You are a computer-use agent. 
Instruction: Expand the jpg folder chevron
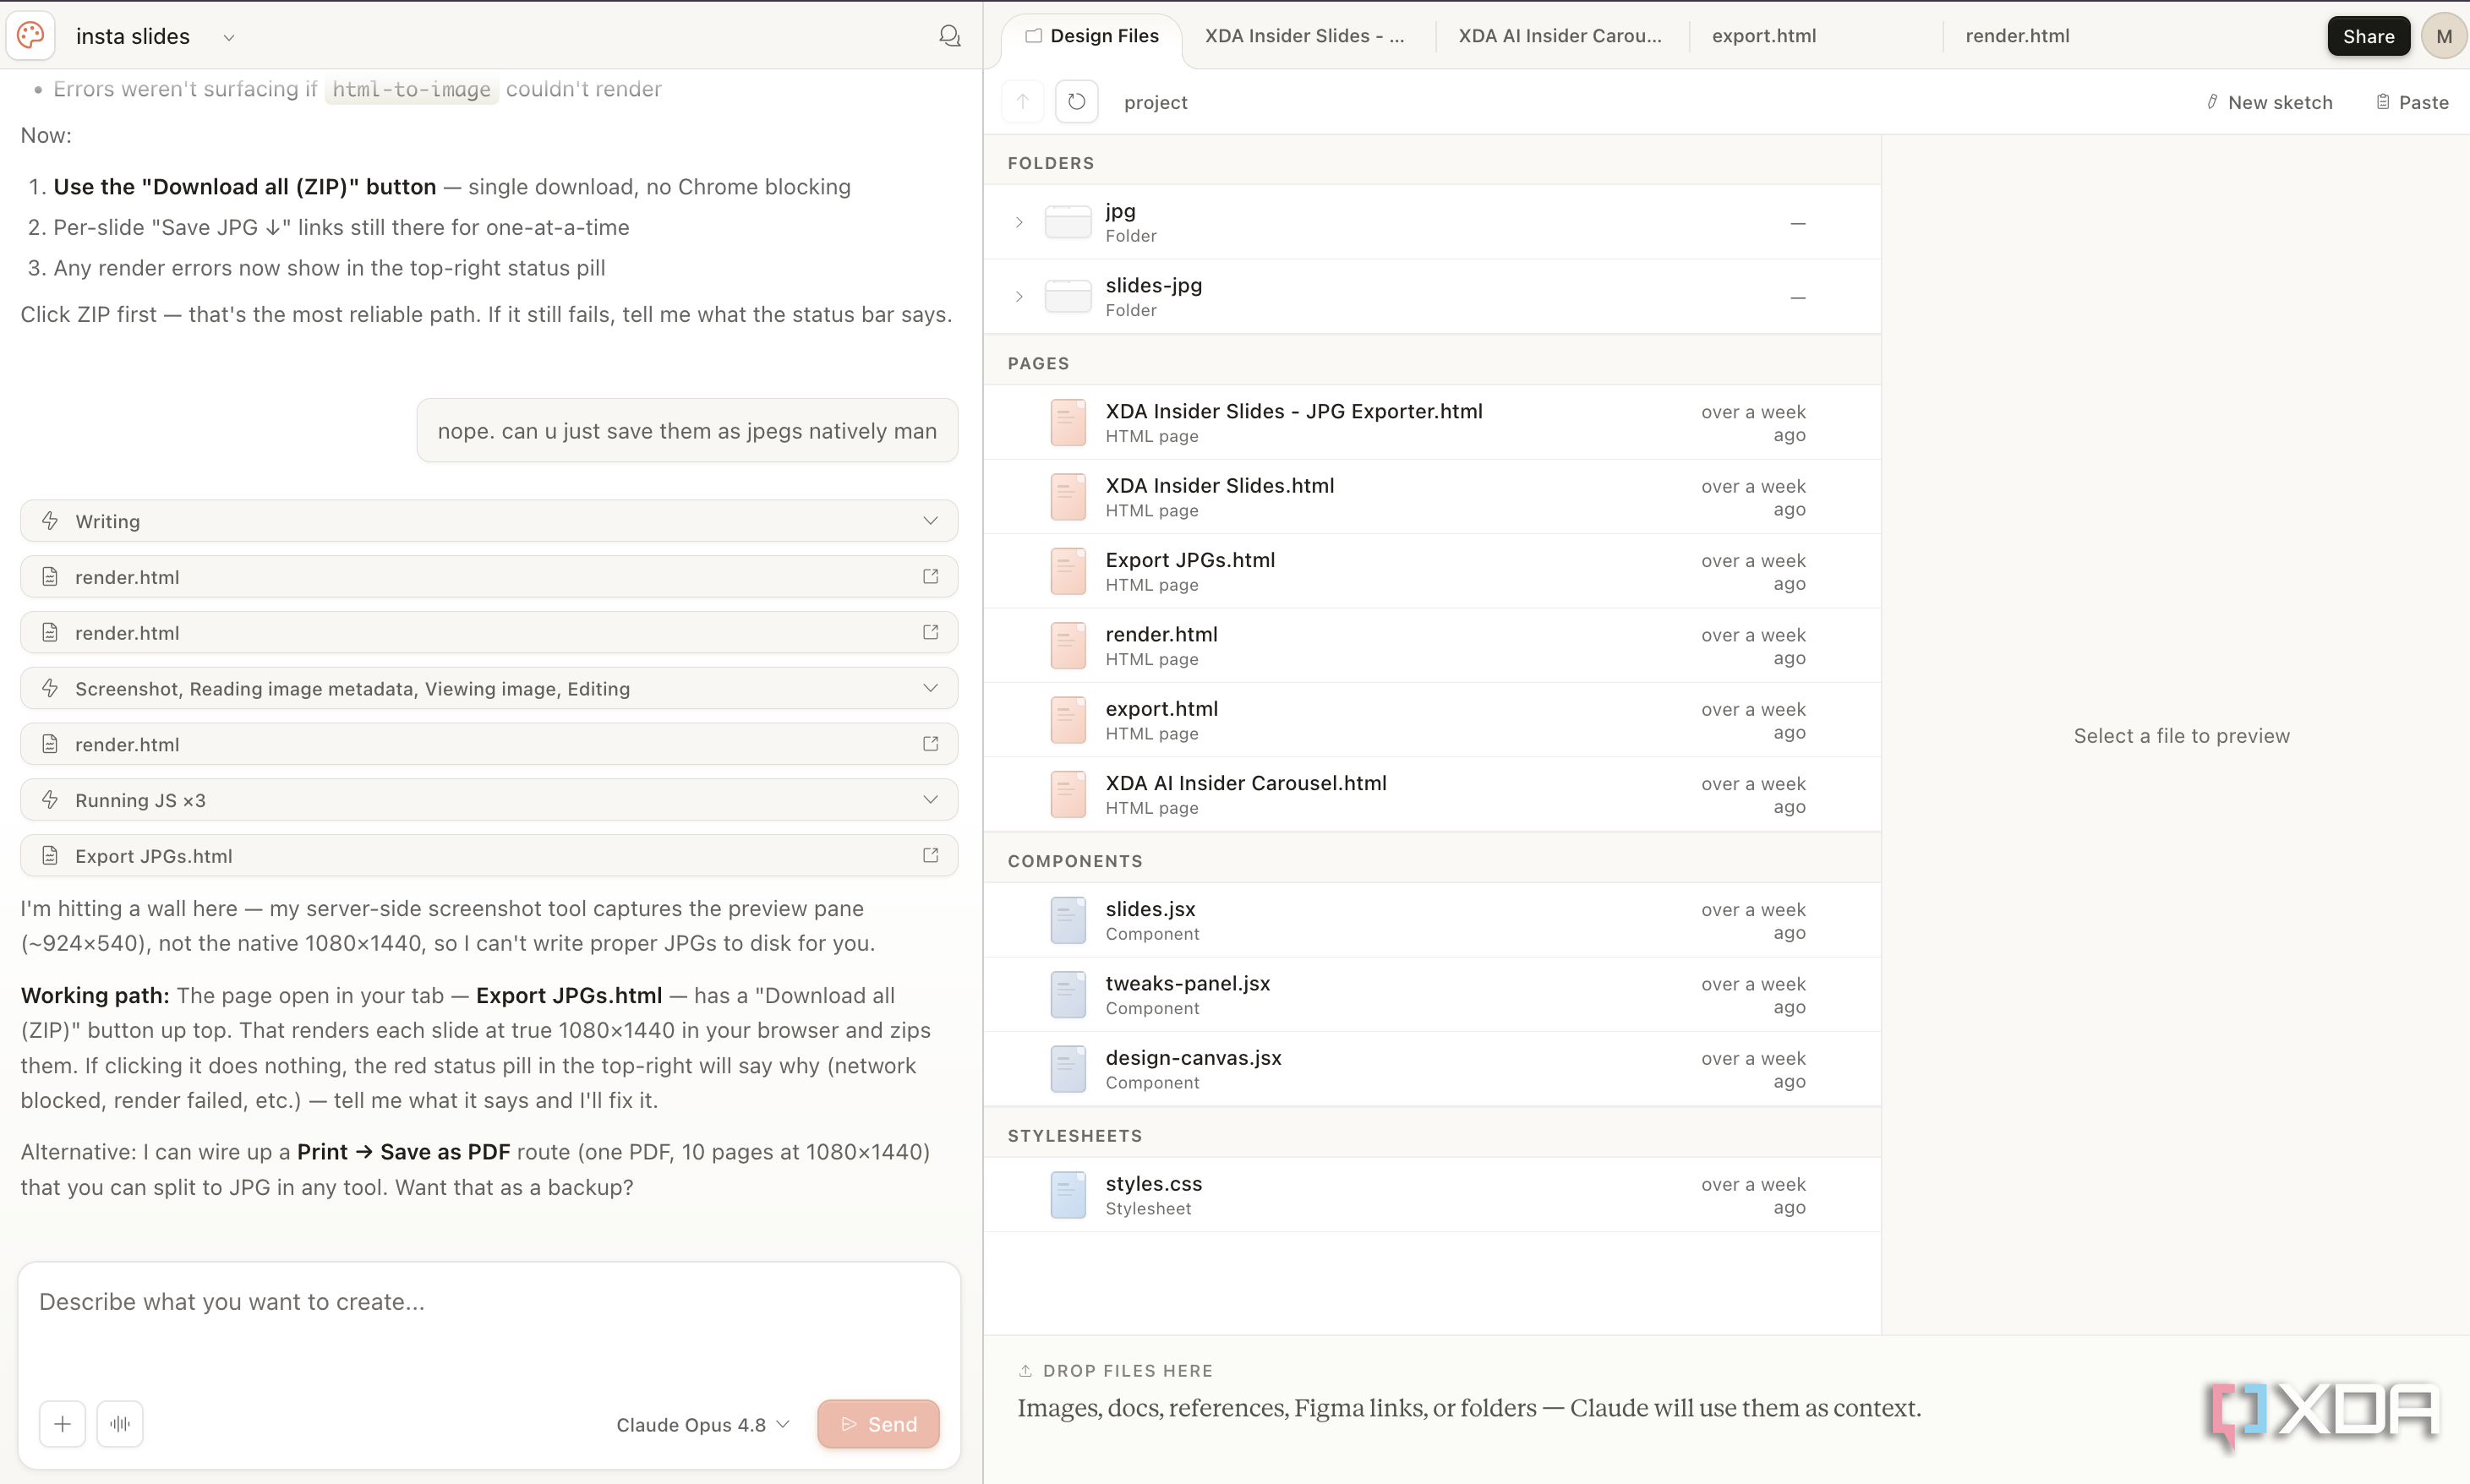coord(1019,222)
